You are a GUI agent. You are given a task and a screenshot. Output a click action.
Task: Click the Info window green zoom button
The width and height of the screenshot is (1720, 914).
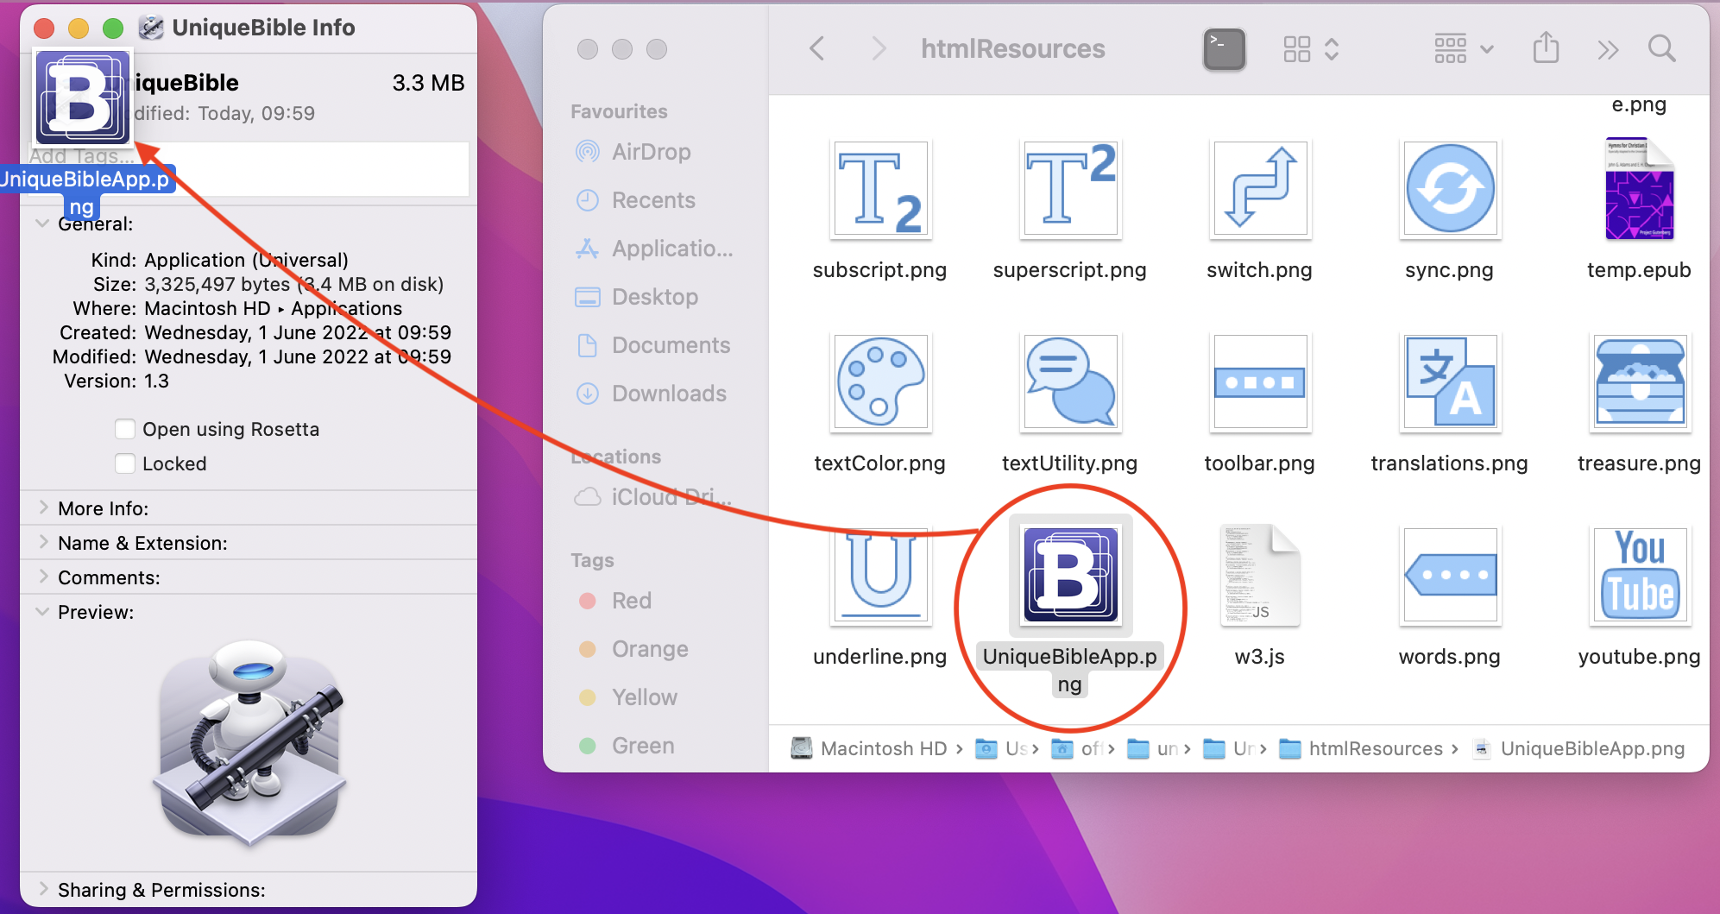113,28
